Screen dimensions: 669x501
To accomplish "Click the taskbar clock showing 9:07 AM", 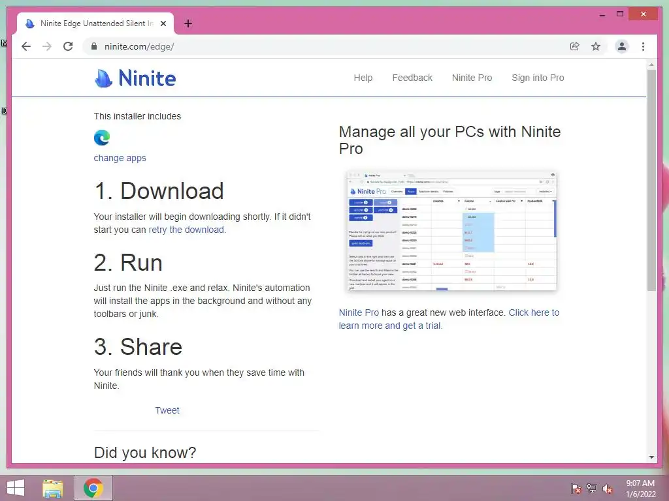I will [640, 489].
